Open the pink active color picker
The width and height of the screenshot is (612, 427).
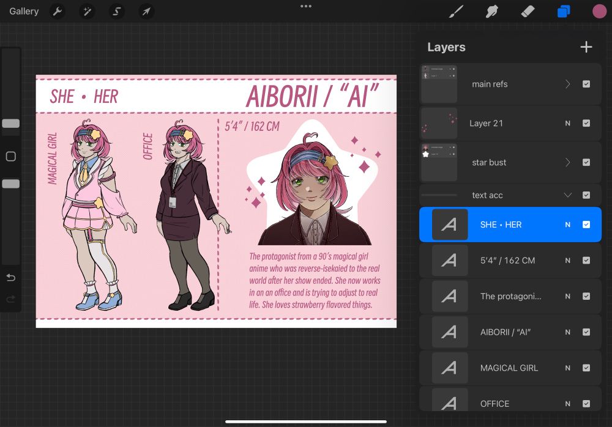point(599,12)
